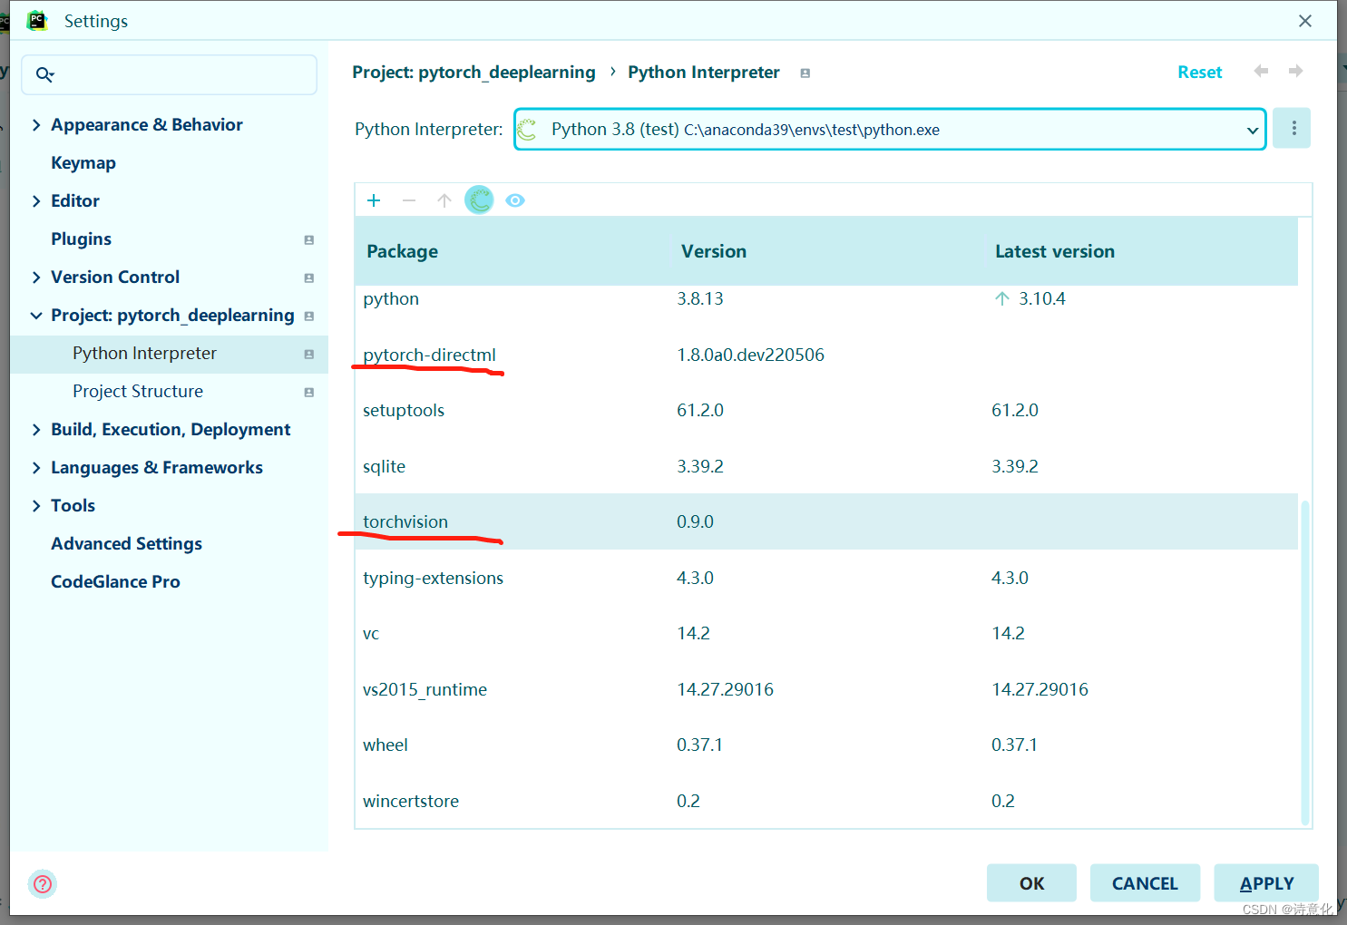Click the Reset link
Screen dimensions: 1347x925
[x=1199, y=71]
